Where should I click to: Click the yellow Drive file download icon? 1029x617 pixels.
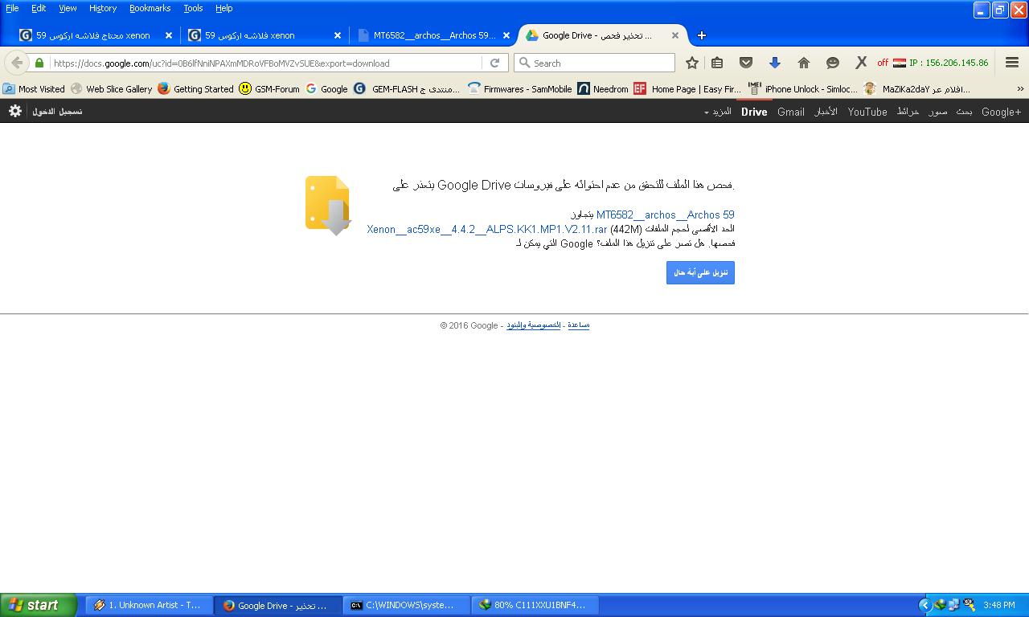pyautogui.click(x=328, y=206)
